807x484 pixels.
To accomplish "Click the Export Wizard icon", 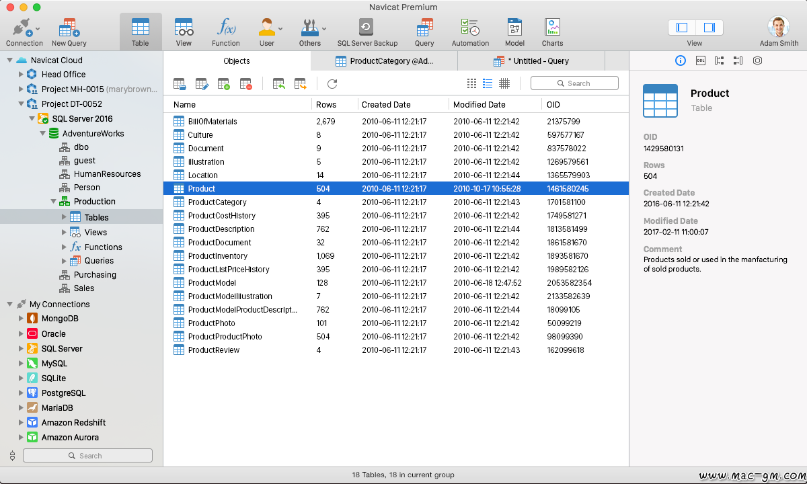I will pos(301,84).
